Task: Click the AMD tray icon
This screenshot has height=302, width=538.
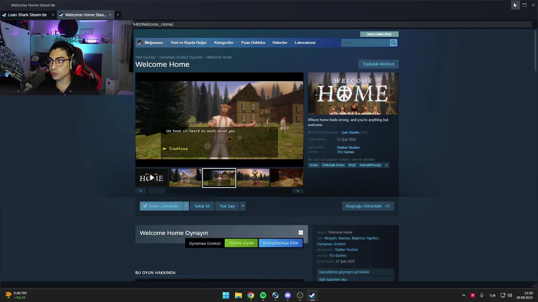Action: pyautogui.click(x=472, y=295)
